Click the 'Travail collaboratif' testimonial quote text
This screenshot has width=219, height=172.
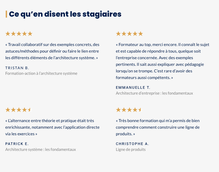pyautogui.click(x=52, y=51)
